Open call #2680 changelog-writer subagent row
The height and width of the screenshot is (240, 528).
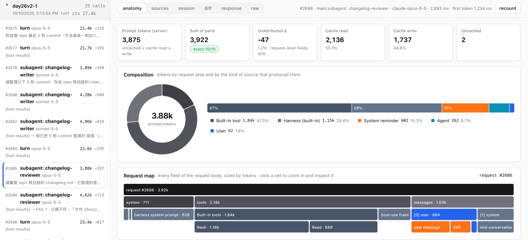coord(55,101)
